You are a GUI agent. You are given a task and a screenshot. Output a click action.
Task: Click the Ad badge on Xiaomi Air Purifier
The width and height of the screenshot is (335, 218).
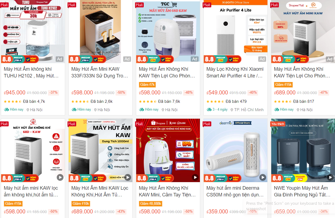[x=262, y=59]
